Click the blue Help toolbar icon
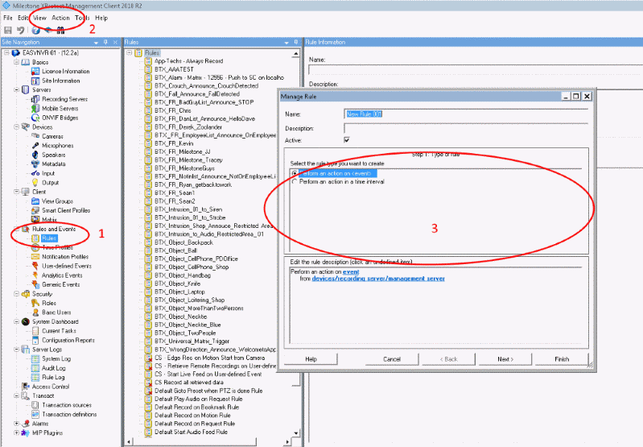The image size is (643, 447). (x=36, y=30)
